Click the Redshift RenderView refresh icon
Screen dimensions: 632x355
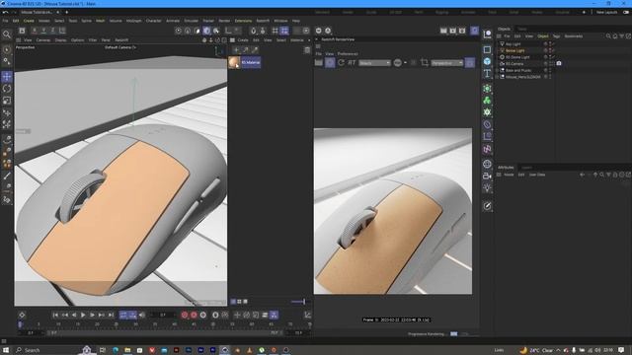342,63
